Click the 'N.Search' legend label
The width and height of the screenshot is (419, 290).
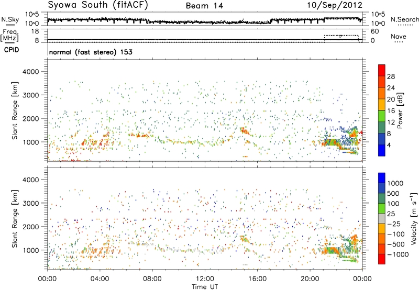(x=404, y=19)
